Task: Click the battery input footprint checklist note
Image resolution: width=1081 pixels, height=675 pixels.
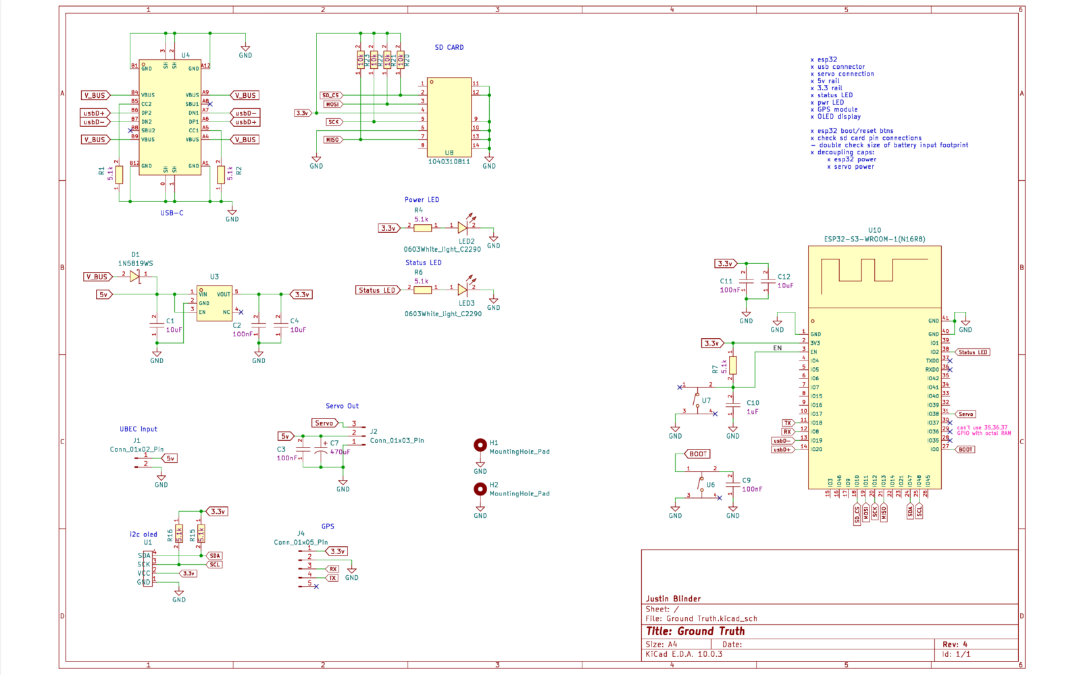Action: click(889, 145)
